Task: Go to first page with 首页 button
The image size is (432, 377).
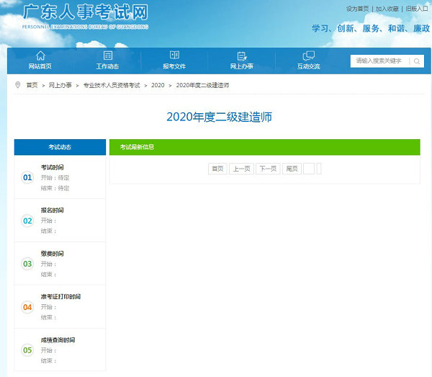Action: 217,169
